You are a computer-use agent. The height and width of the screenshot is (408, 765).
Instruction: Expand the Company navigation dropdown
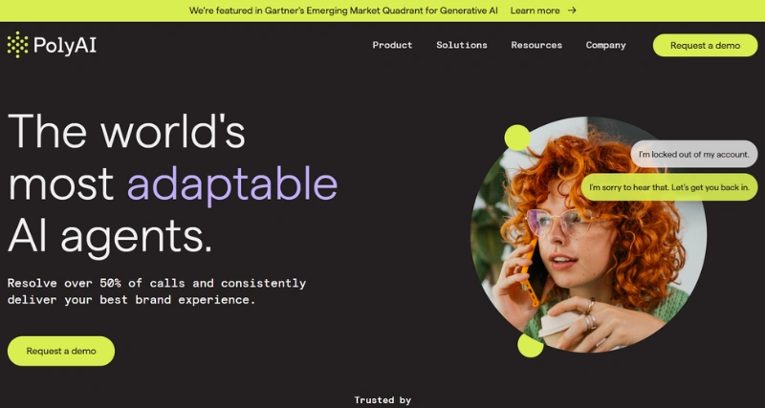pyautogui.click(x=605, y=45)
